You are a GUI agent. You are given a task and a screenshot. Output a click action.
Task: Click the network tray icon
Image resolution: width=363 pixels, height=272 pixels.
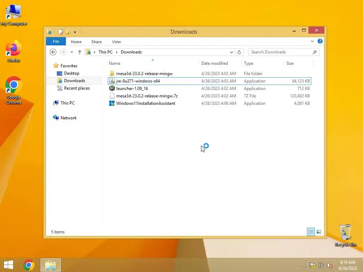321,265
